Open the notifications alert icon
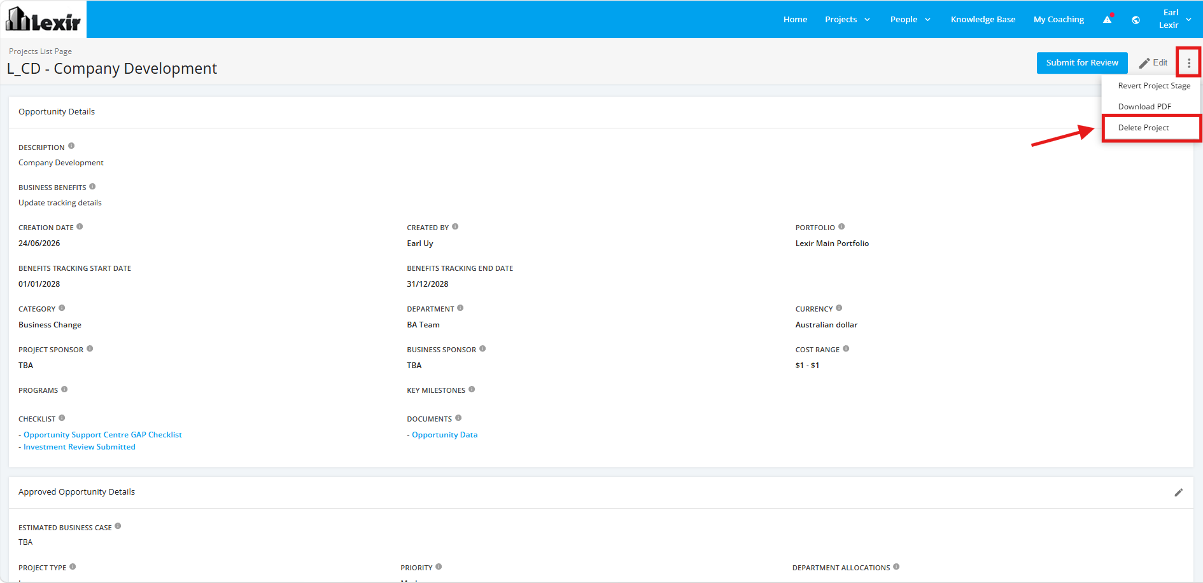The width and height of the screenshot is (1203, 583). click(1108, 19)
